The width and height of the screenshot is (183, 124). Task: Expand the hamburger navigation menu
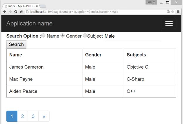point(169,24)
